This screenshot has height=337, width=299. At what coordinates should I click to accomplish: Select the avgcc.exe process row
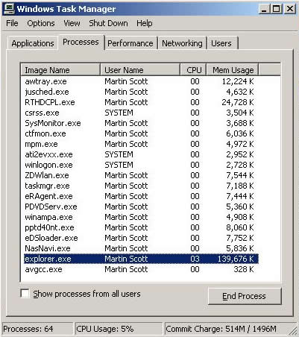[141, 269]
